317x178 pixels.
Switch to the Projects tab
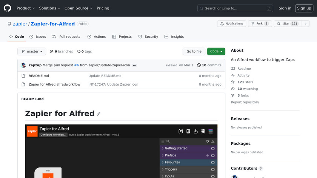point(122,37)
